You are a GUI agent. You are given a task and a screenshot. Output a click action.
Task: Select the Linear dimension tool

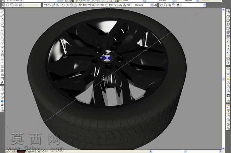point(45,5)
